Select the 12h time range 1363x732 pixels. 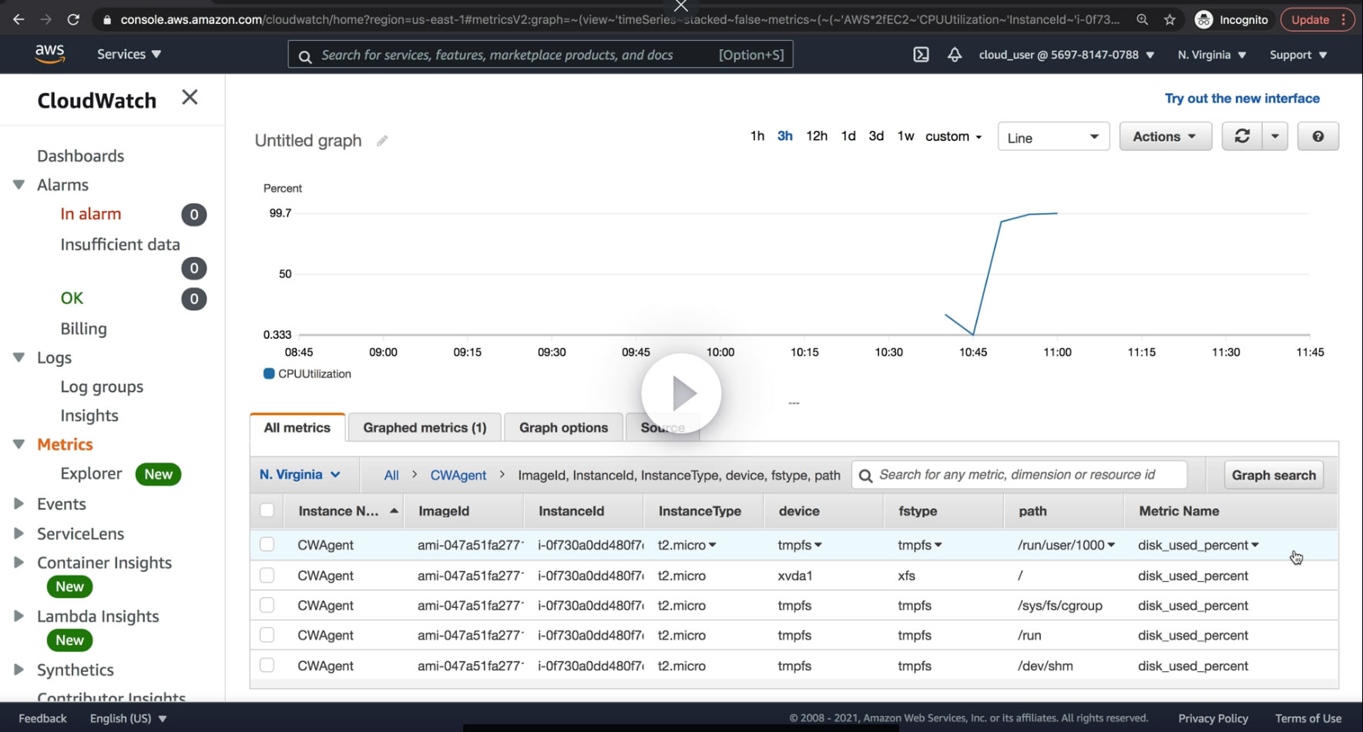tap(817, 136)
